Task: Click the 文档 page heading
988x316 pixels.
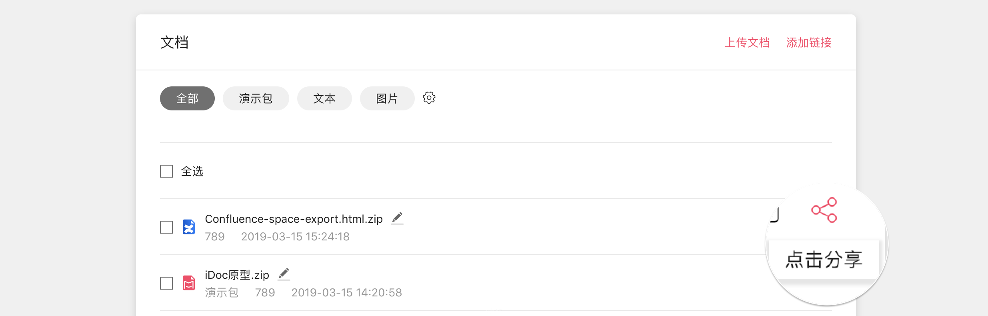Action: [x=174, y=42]
